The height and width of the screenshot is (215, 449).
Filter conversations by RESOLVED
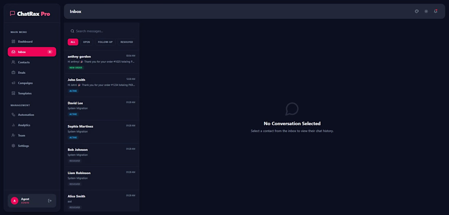(x=127, y=42)
